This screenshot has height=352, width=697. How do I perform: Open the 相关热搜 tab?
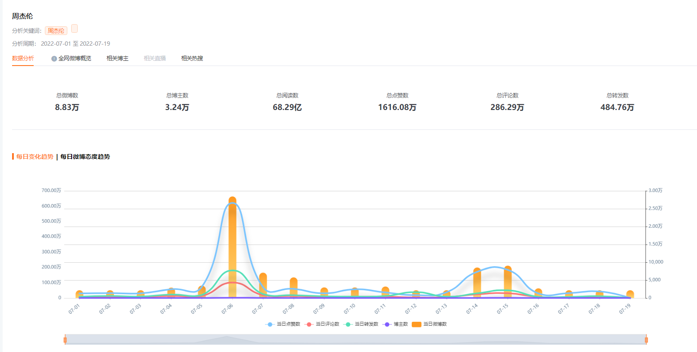tap(192, 58)
